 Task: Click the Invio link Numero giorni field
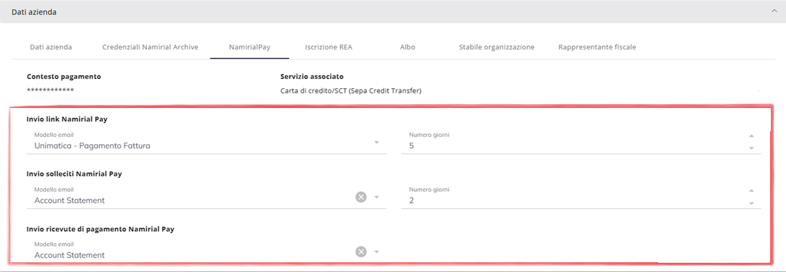[x=573, y=146]
